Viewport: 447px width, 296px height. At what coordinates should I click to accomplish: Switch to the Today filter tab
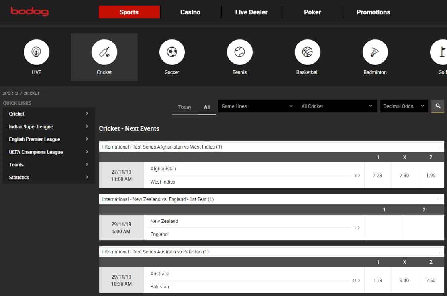pos(185,107)
